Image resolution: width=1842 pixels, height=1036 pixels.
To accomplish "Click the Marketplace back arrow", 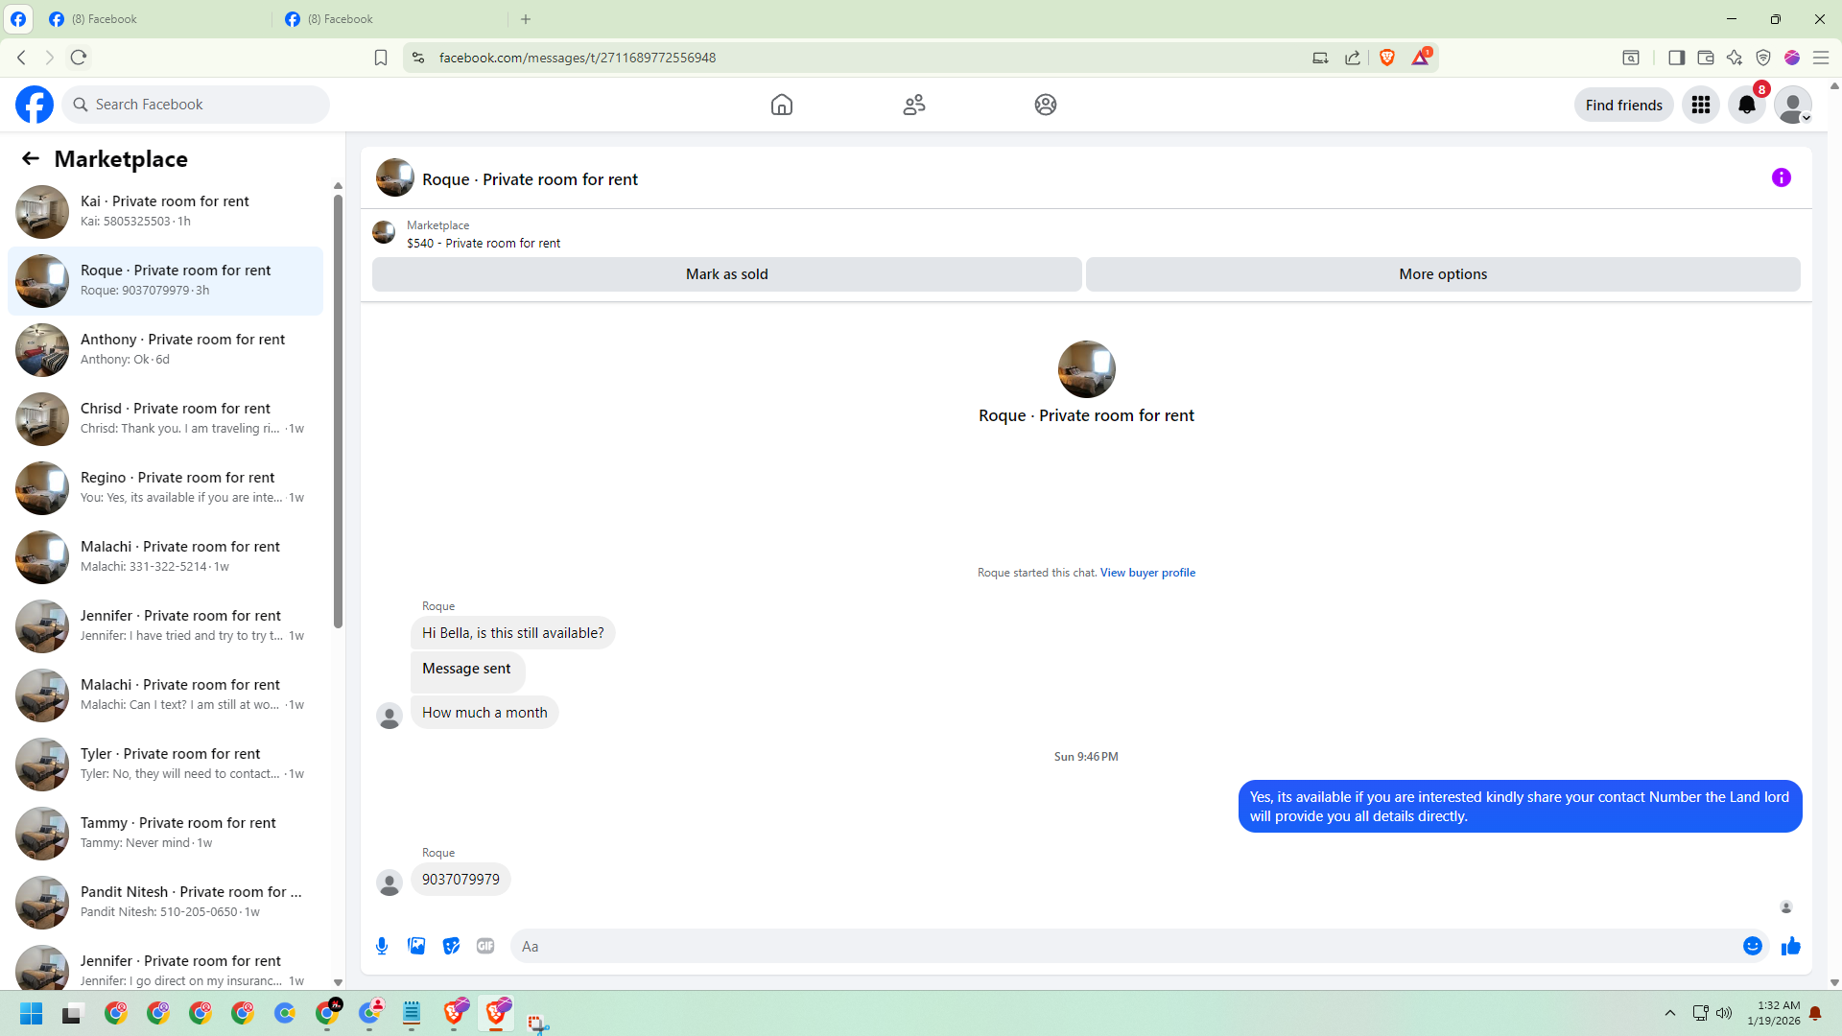I will pos(31,159).
